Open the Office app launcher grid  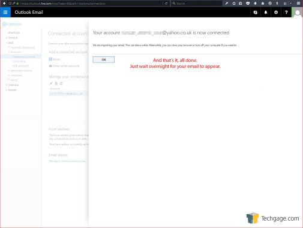5,13
